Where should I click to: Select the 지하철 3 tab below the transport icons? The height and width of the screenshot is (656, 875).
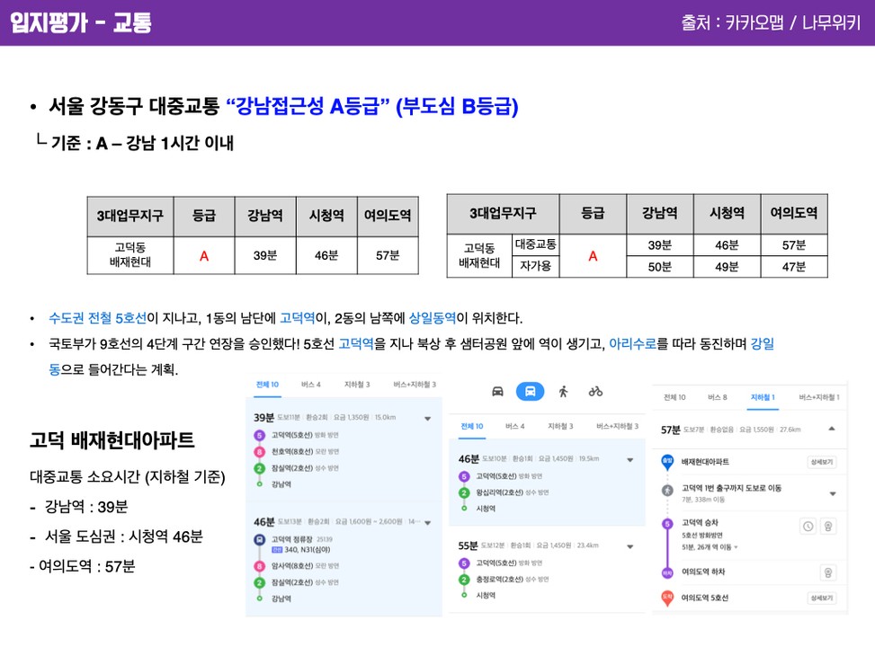[x=560, y=426]
